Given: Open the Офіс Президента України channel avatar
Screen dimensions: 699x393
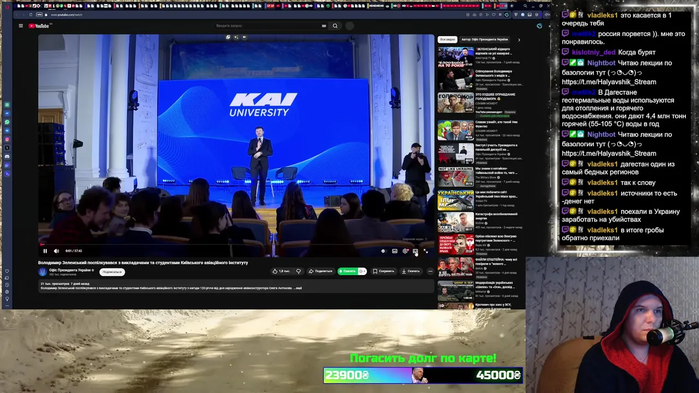Looking at the screenshot, I should [43, 272].
